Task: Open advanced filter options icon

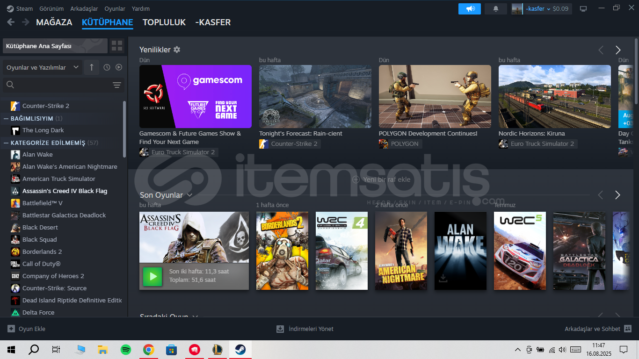Action: click(x=117, y=85)
